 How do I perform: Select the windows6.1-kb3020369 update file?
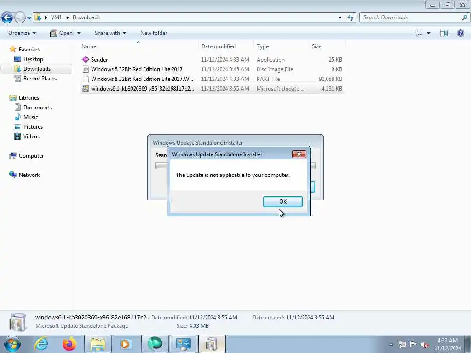(212, 89)
